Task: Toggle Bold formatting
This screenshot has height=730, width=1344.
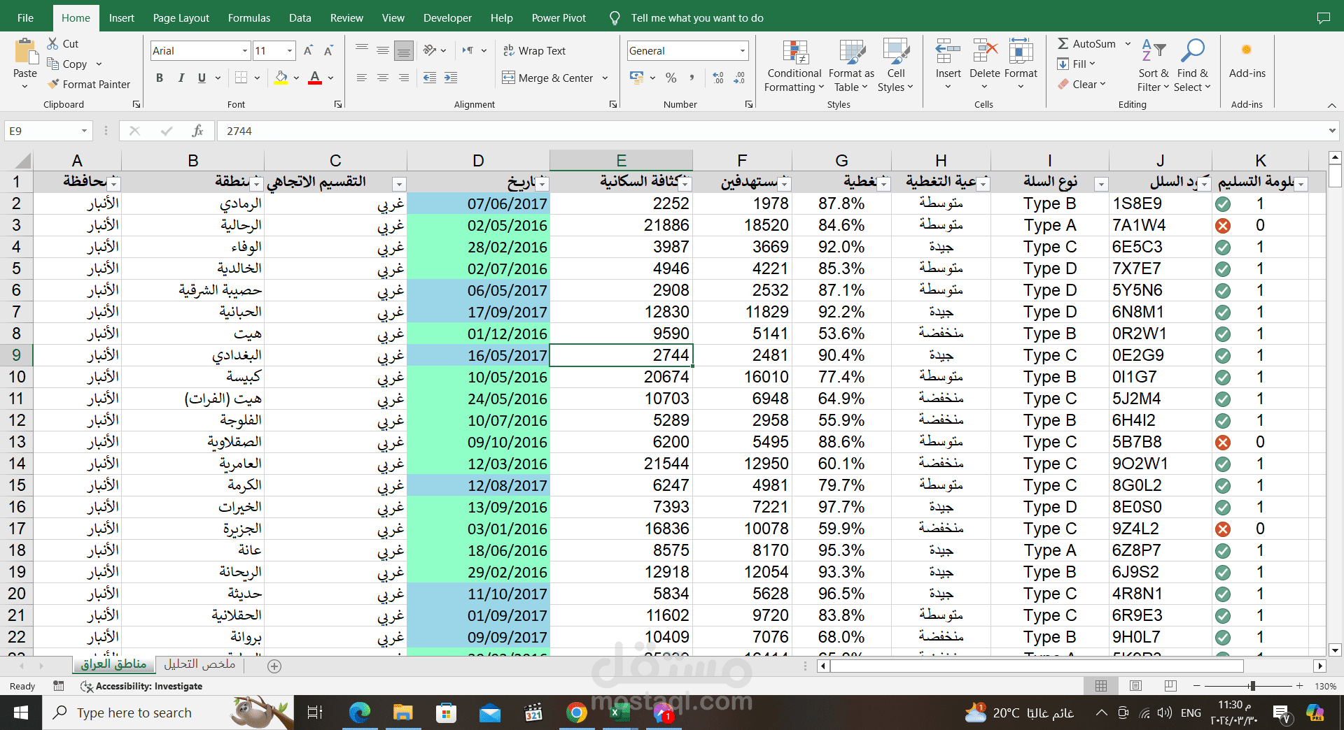Action: [x=160, y=78]
